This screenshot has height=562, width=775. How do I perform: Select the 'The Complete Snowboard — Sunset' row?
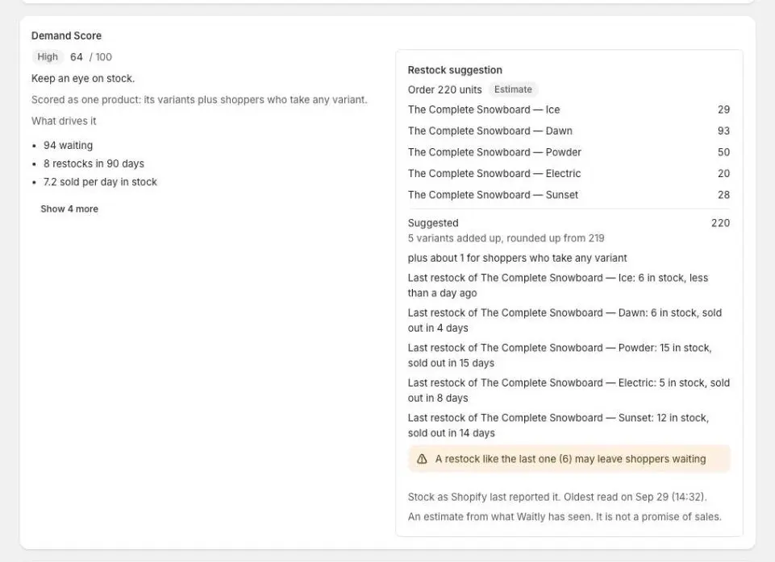click(x=569, y=194)
